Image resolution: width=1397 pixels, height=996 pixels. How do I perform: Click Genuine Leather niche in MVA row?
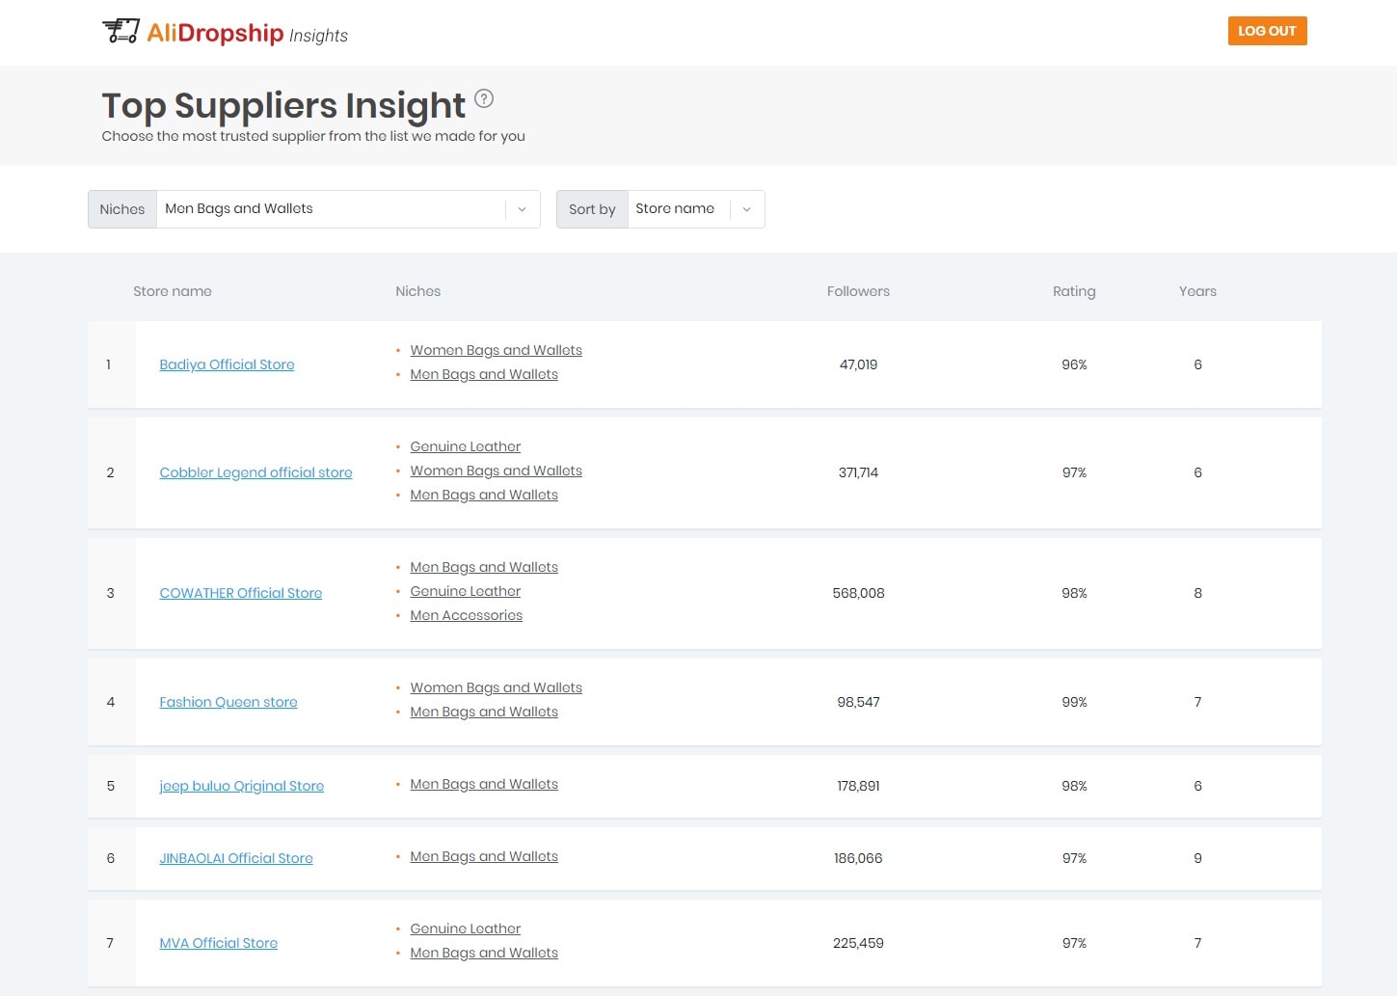(465, 929)
